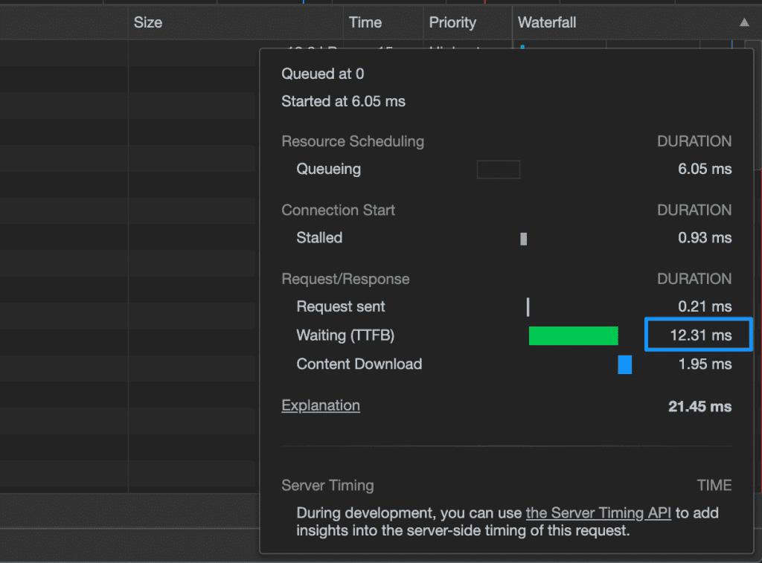This screenshot has height=563, width=762.
Task: Sort by the Time column header
Action: tap(365, 23)
